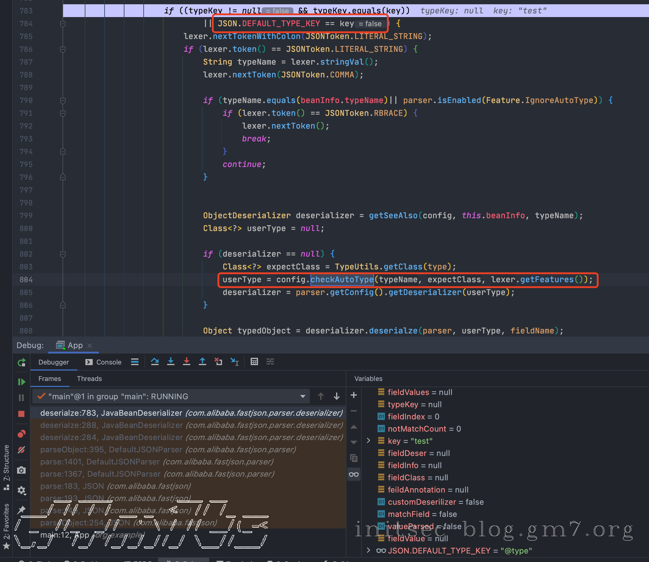Click the Run to Cursor icon
Image resolution: width=649 pixels, height=562 pixels.
[235, 361]
